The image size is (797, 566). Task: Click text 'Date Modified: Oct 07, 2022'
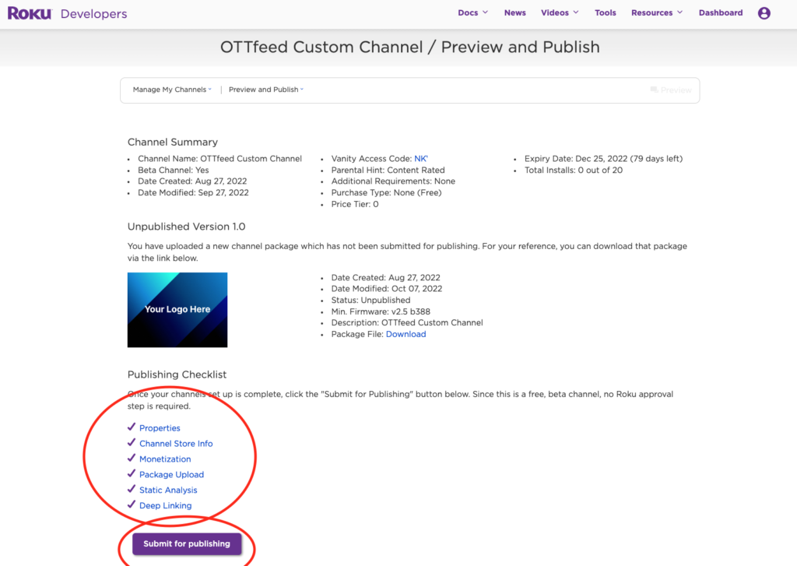tap(387, 288)
